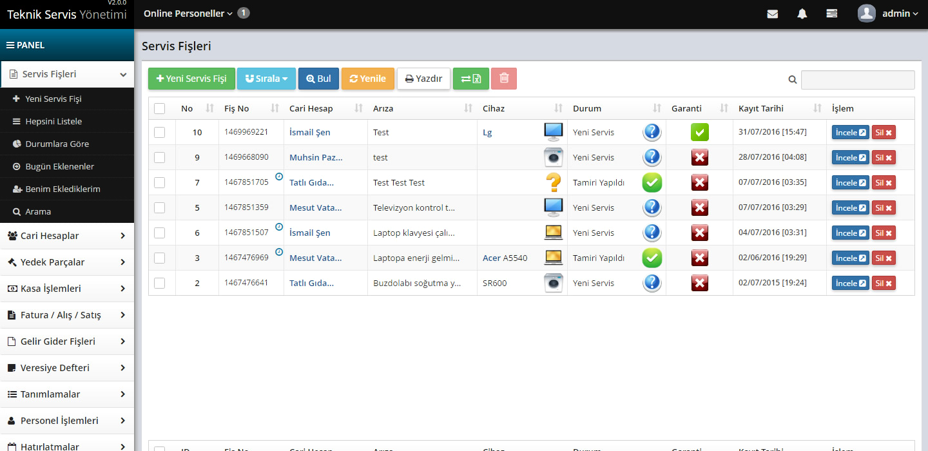Click the Bul button
Screen dimensions: 928x451
[318, 79]
